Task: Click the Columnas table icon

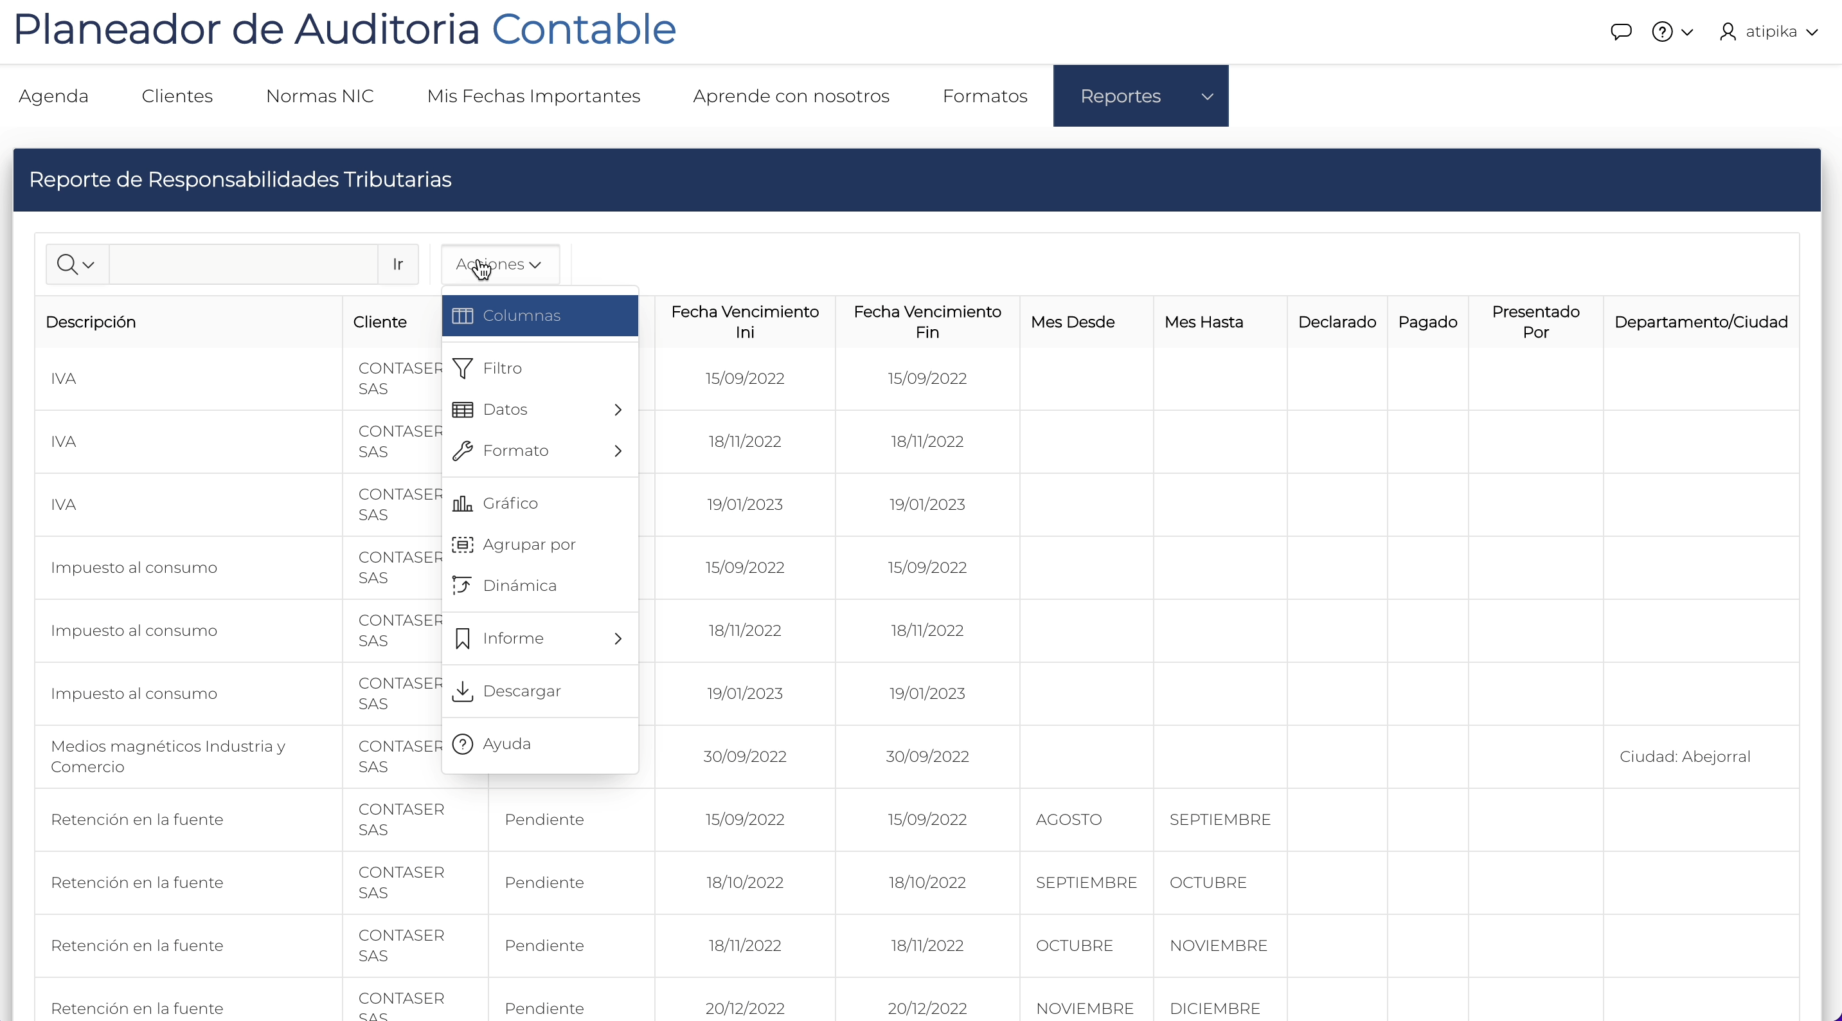Action: click(x=463, y=316)
